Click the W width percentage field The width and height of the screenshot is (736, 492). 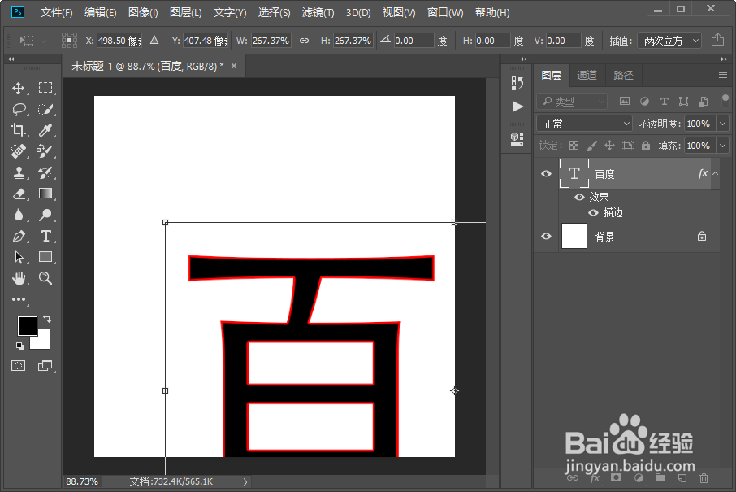tap(271, 41)
